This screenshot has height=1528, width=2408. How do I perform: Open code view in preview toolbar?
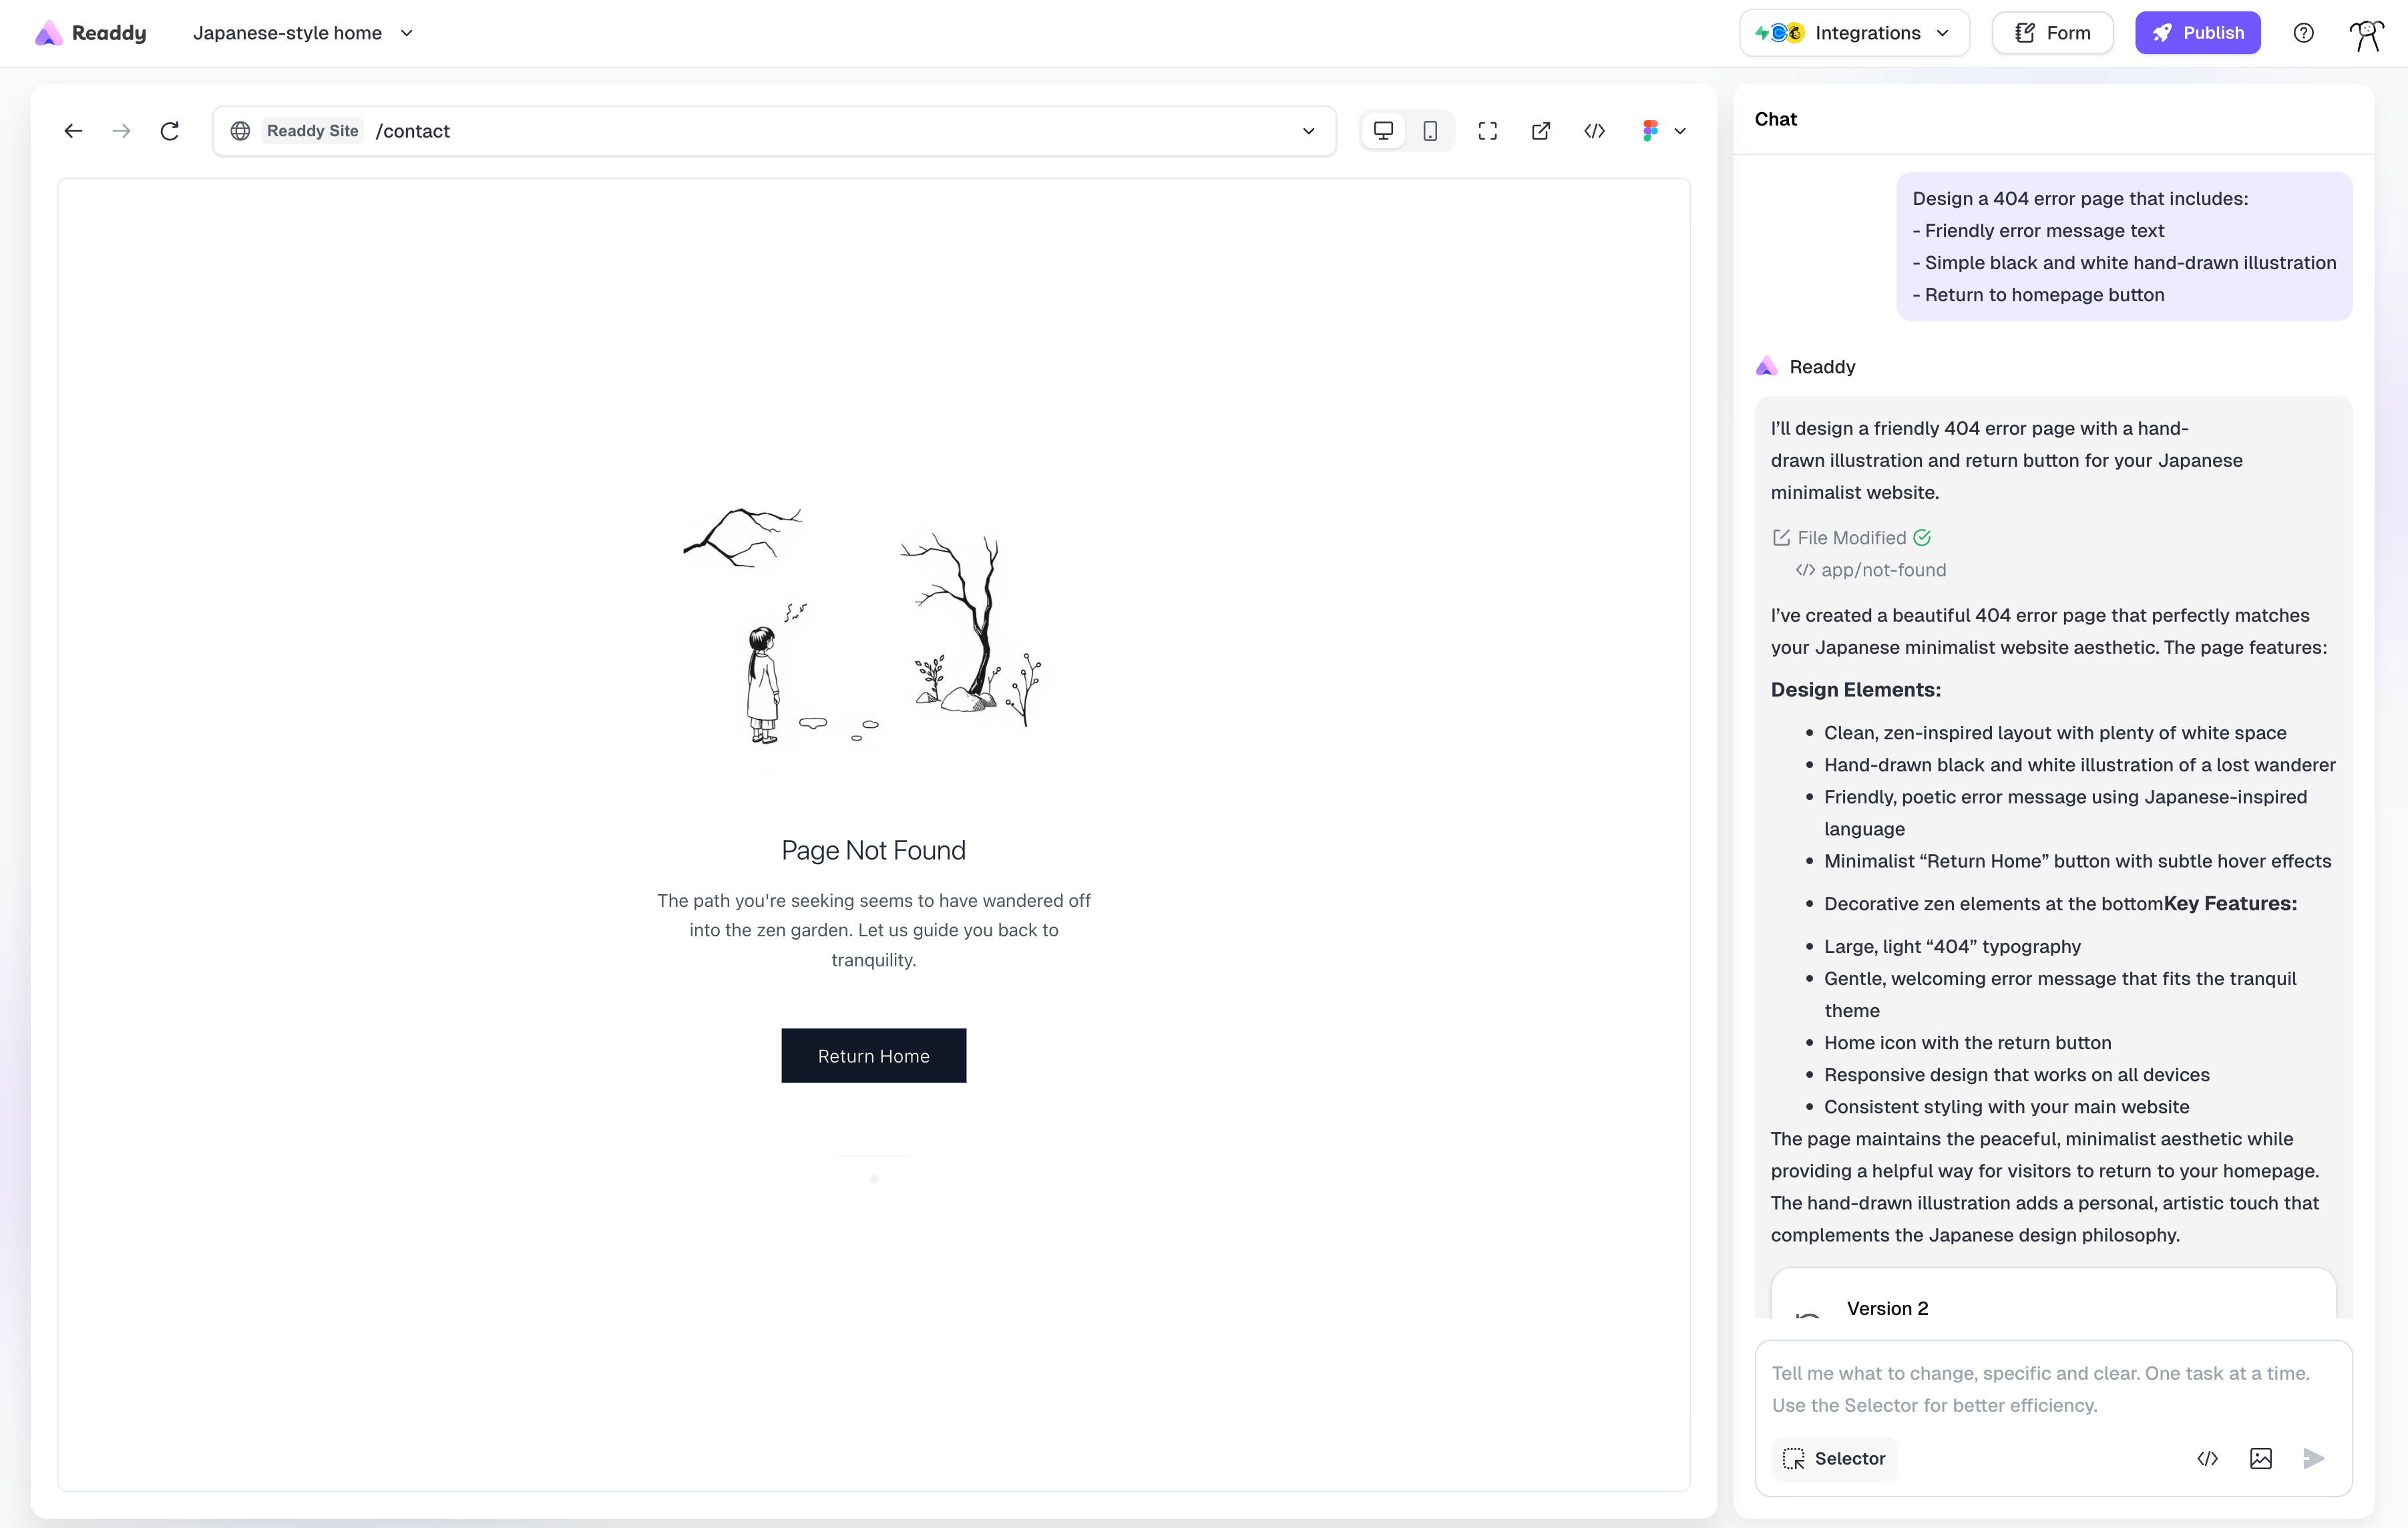point(1594,131)
